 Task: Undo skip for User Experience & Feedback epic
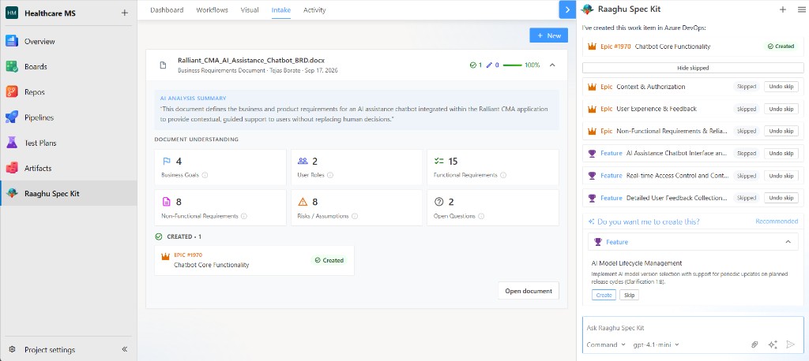[x=781, y=109]
